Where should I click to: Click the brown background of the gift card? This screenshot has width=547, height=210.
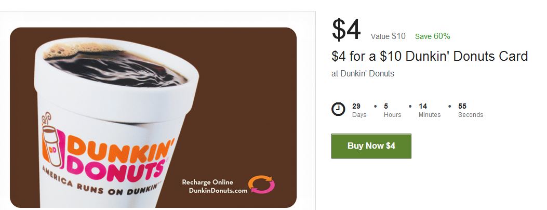tap(244, 104)
